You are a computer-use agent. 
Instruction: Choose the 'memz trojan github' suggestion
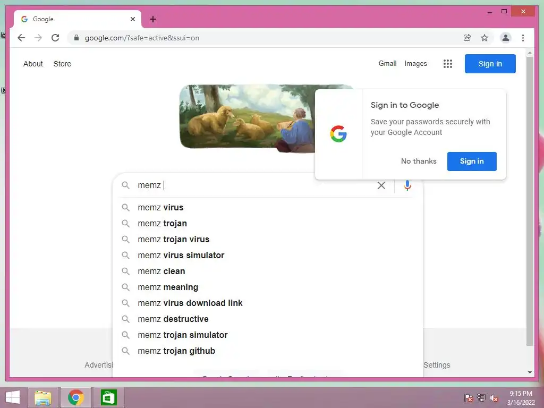pyautogui.click(x=268, y=351)
